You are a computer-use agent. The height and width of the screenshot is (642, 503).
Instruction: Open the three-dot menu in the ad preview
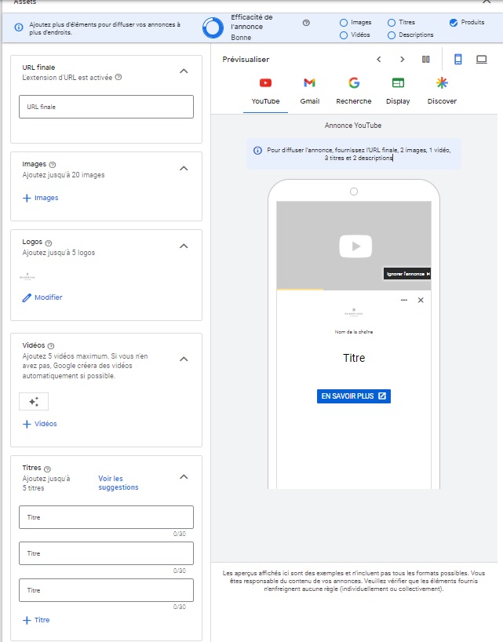(x=404, y=300)
